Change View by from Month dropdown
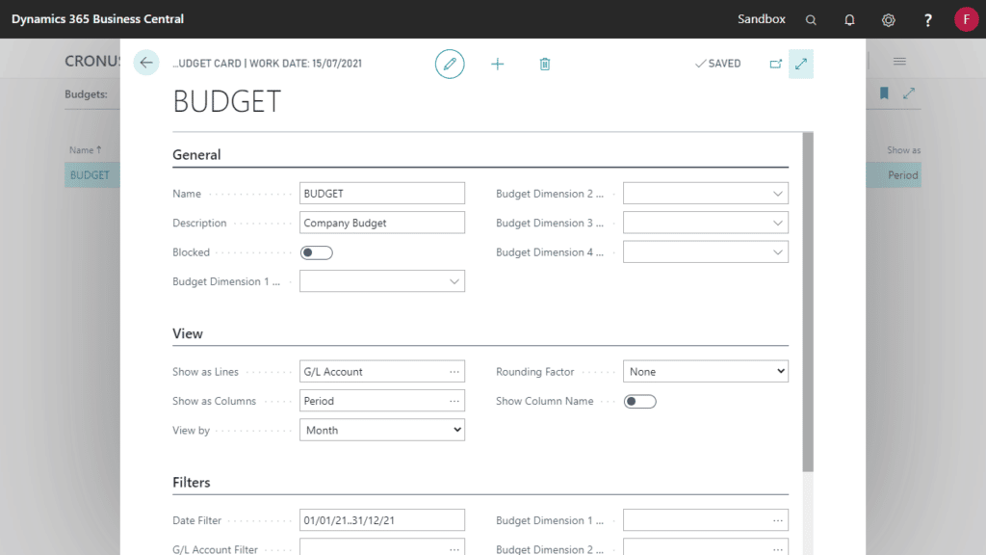This screenshot has width=986, height=555. click(x=455, y=430)
